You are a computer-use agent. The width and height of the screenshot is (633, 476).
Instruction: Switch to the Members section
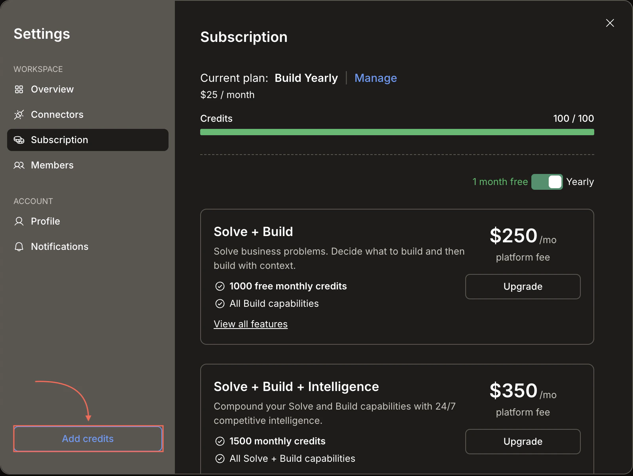pos(52,165)
